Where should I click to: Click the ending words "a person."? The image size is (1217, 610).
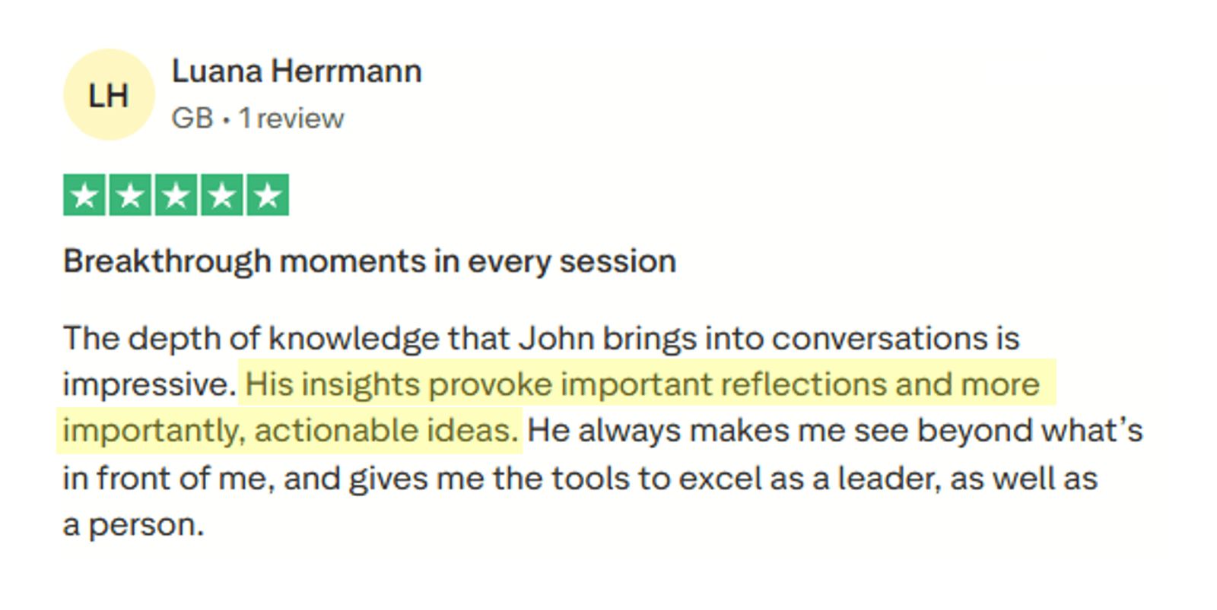133,525
